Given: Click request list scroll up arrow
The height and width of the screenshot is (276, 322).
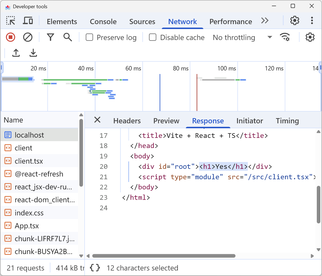Looking at the screenshot, I should coord(81,115).
